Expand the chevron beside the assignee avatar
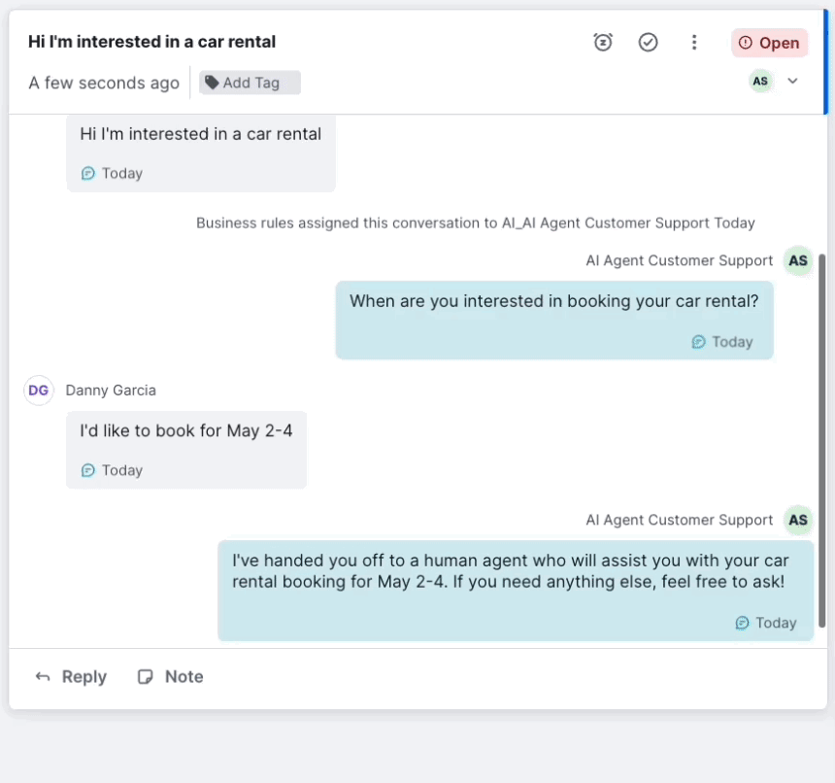The height and width of the screenshot is (783, 835). pyautogui.click(x=792, y=82)
